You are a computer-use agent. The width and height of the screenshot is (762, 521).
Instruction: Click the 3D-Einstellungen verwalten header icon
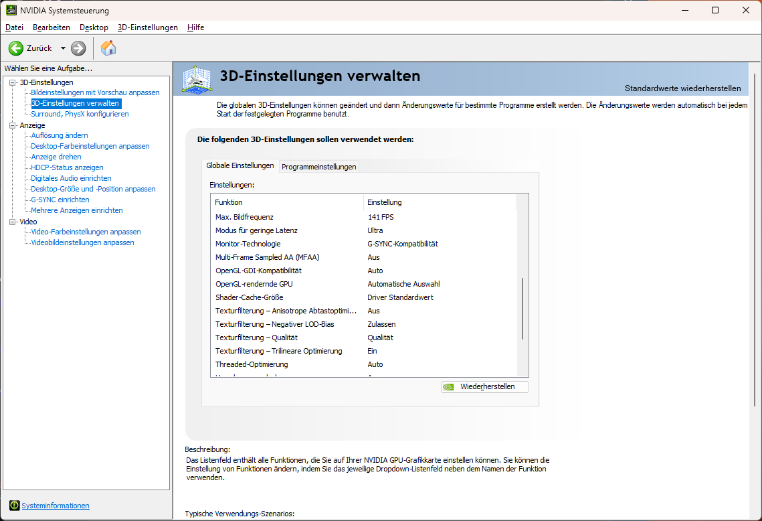196,79
